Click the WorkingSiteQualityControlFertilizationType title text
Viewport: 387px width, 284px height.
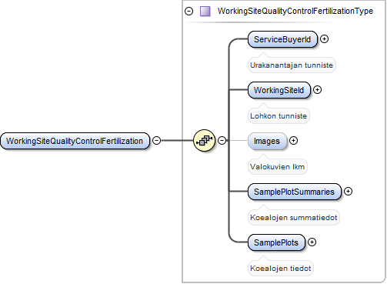click(295, 11)
